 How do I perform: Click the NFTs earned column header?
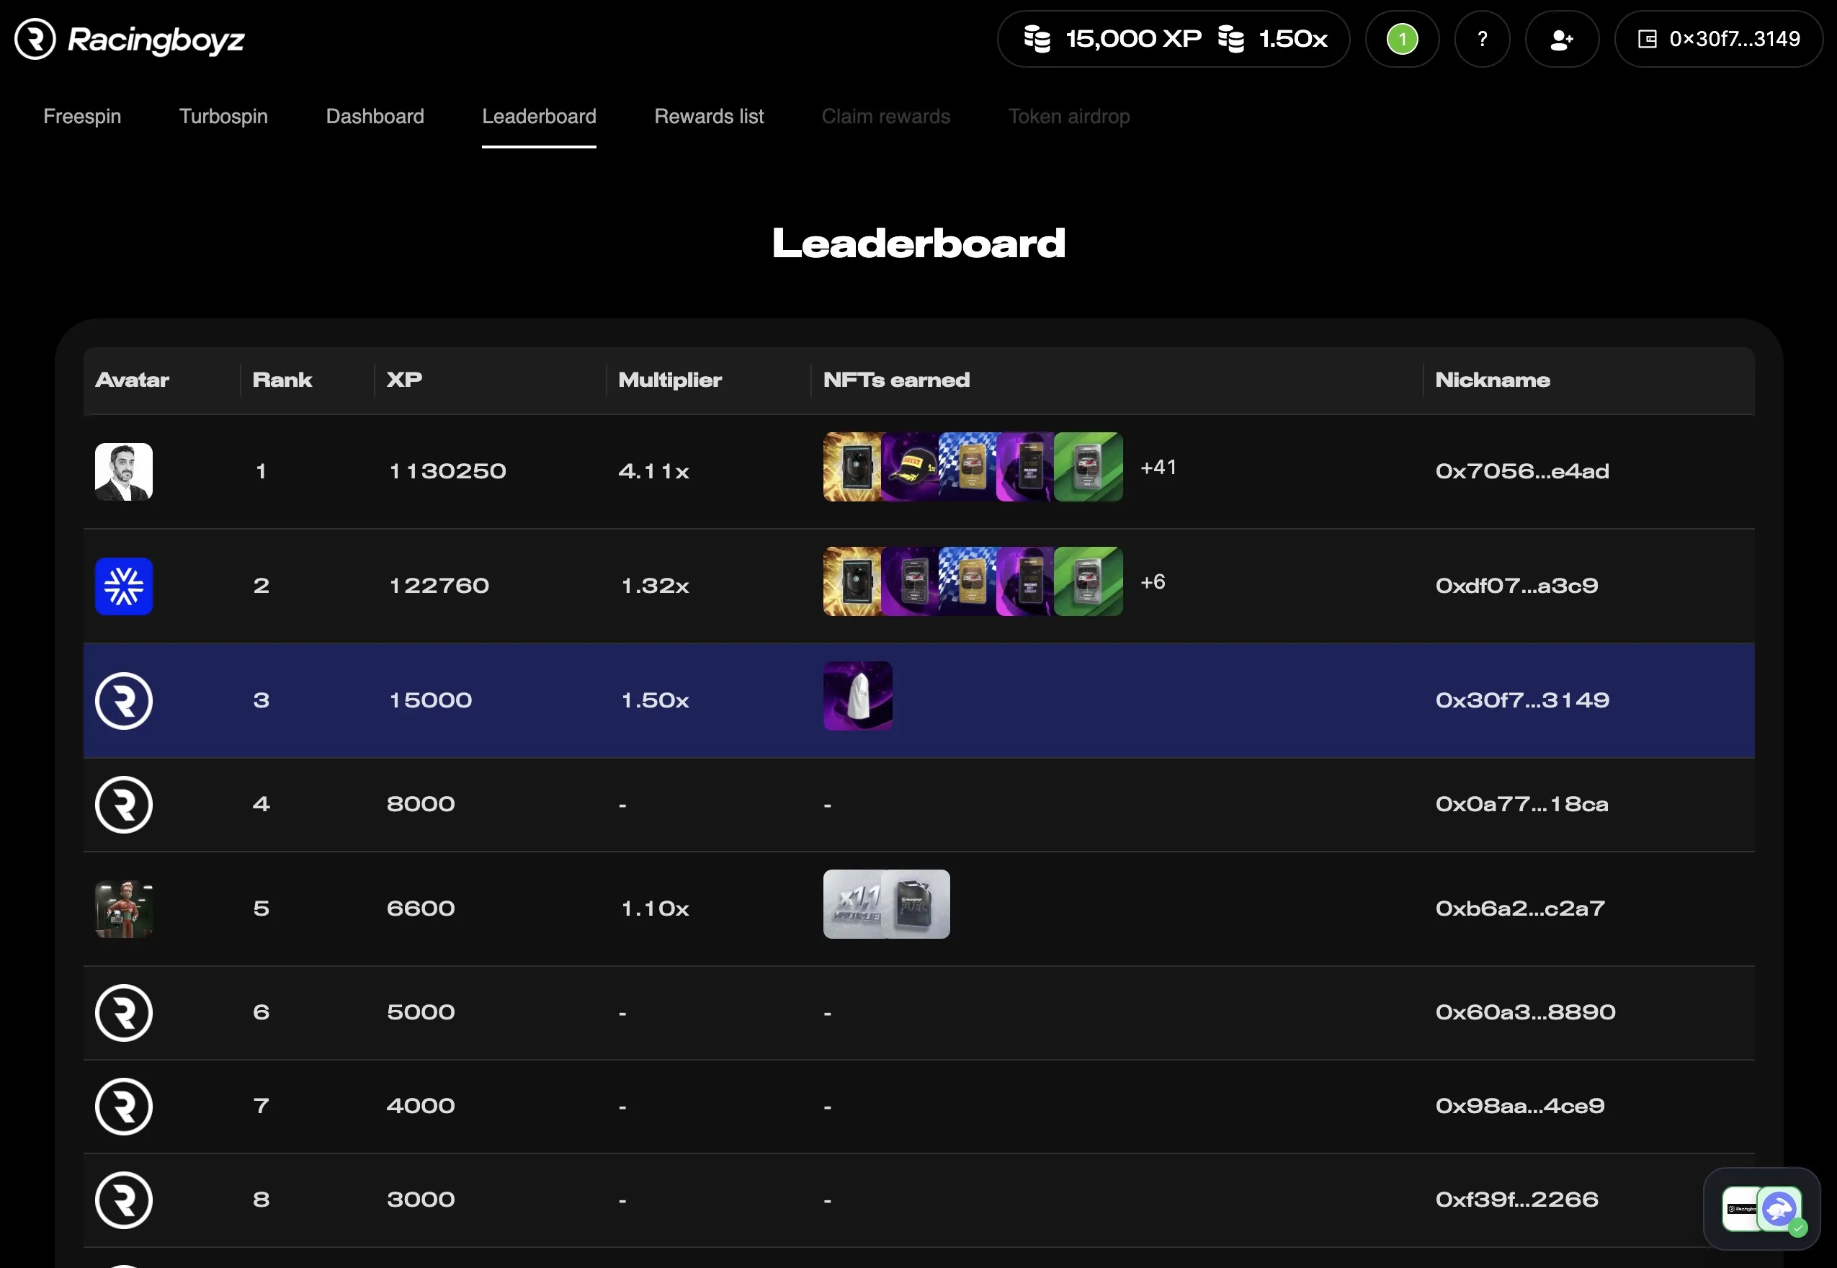coord(896,380)
